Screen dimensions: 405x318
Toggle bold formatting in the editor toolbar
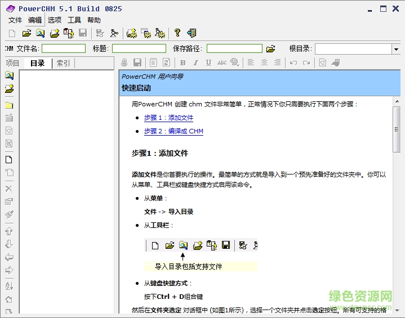click(x=183, y=63)
